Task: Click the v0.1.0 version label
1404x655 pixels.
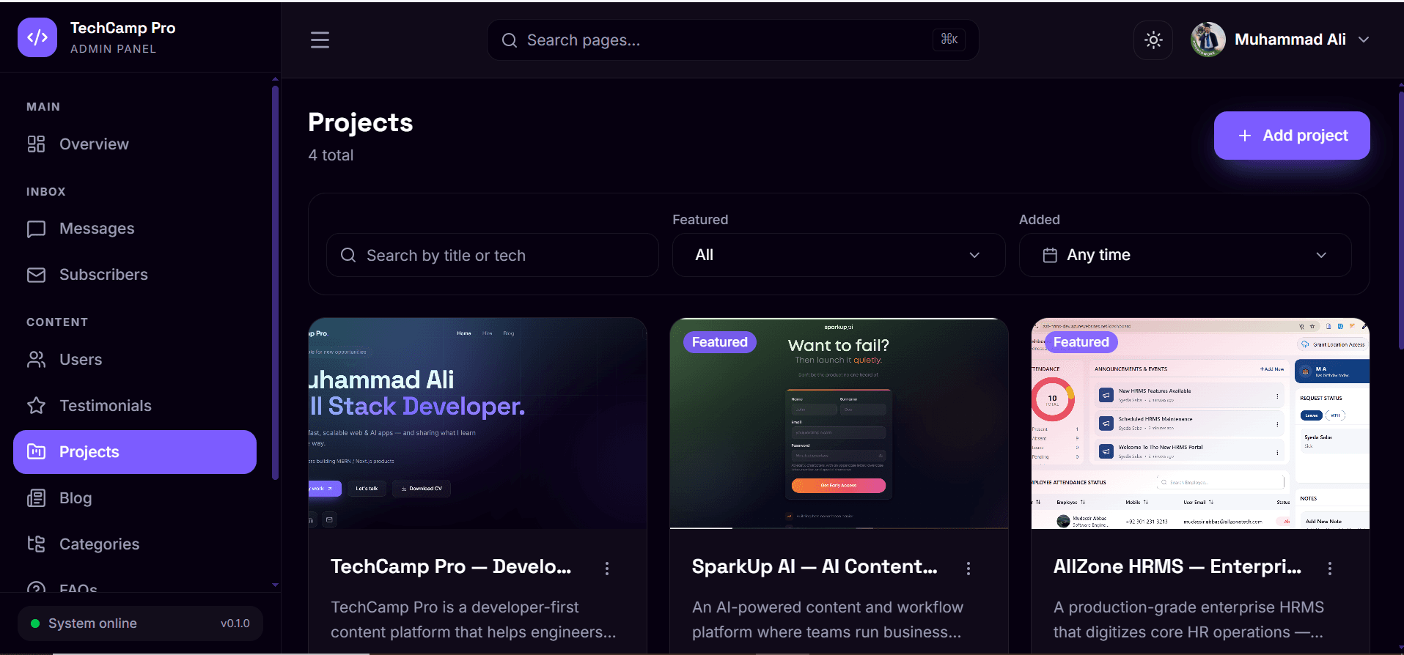Action: point(235,623)
